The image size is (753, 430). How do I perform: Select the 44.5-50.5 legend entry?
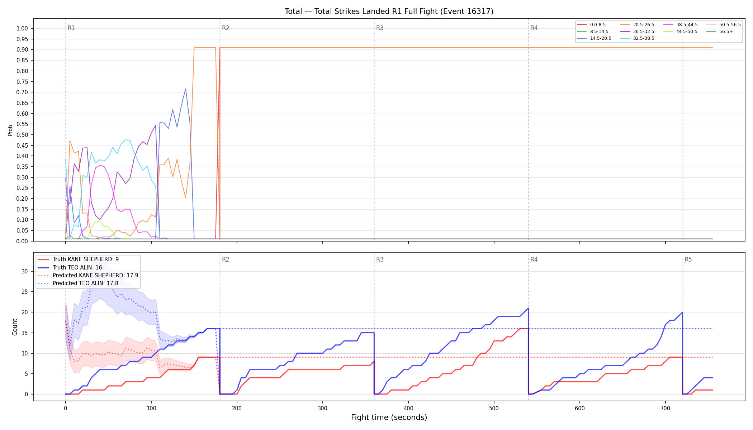click(x=681, y=32)
